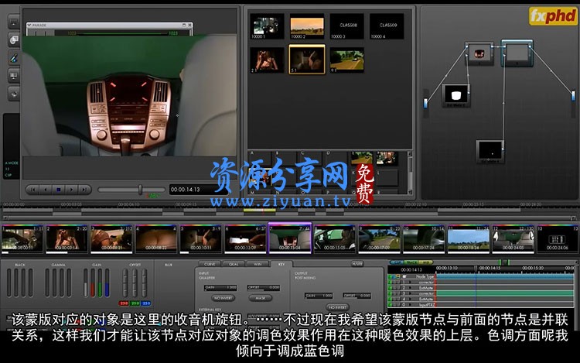This screenshot has height=363, width=580.
Task: Switch to the CURVE tab
Action: pyautogui.click(x=210, y=264)
